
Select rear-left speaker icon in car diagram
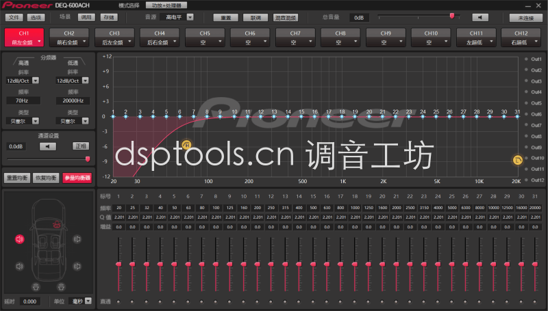coord(20,267)
